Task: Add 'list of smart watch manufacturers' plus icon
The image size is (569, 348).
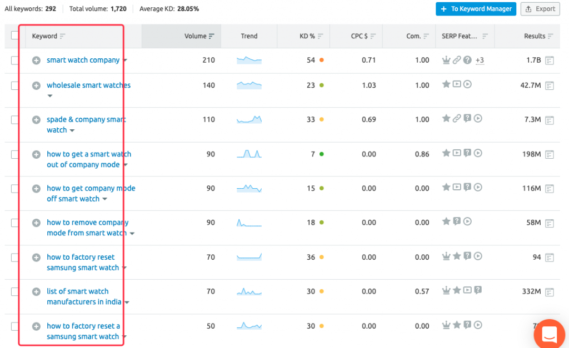Action: click(x=36, y=291)
